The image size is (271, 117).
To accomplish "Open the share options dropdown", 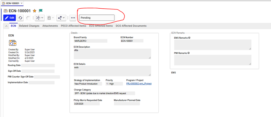I will pos(61,18).
